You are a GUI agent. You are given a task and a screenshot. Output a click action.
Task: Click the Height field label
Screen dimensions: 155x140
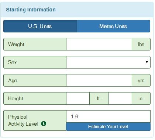(x=15, y=98)
